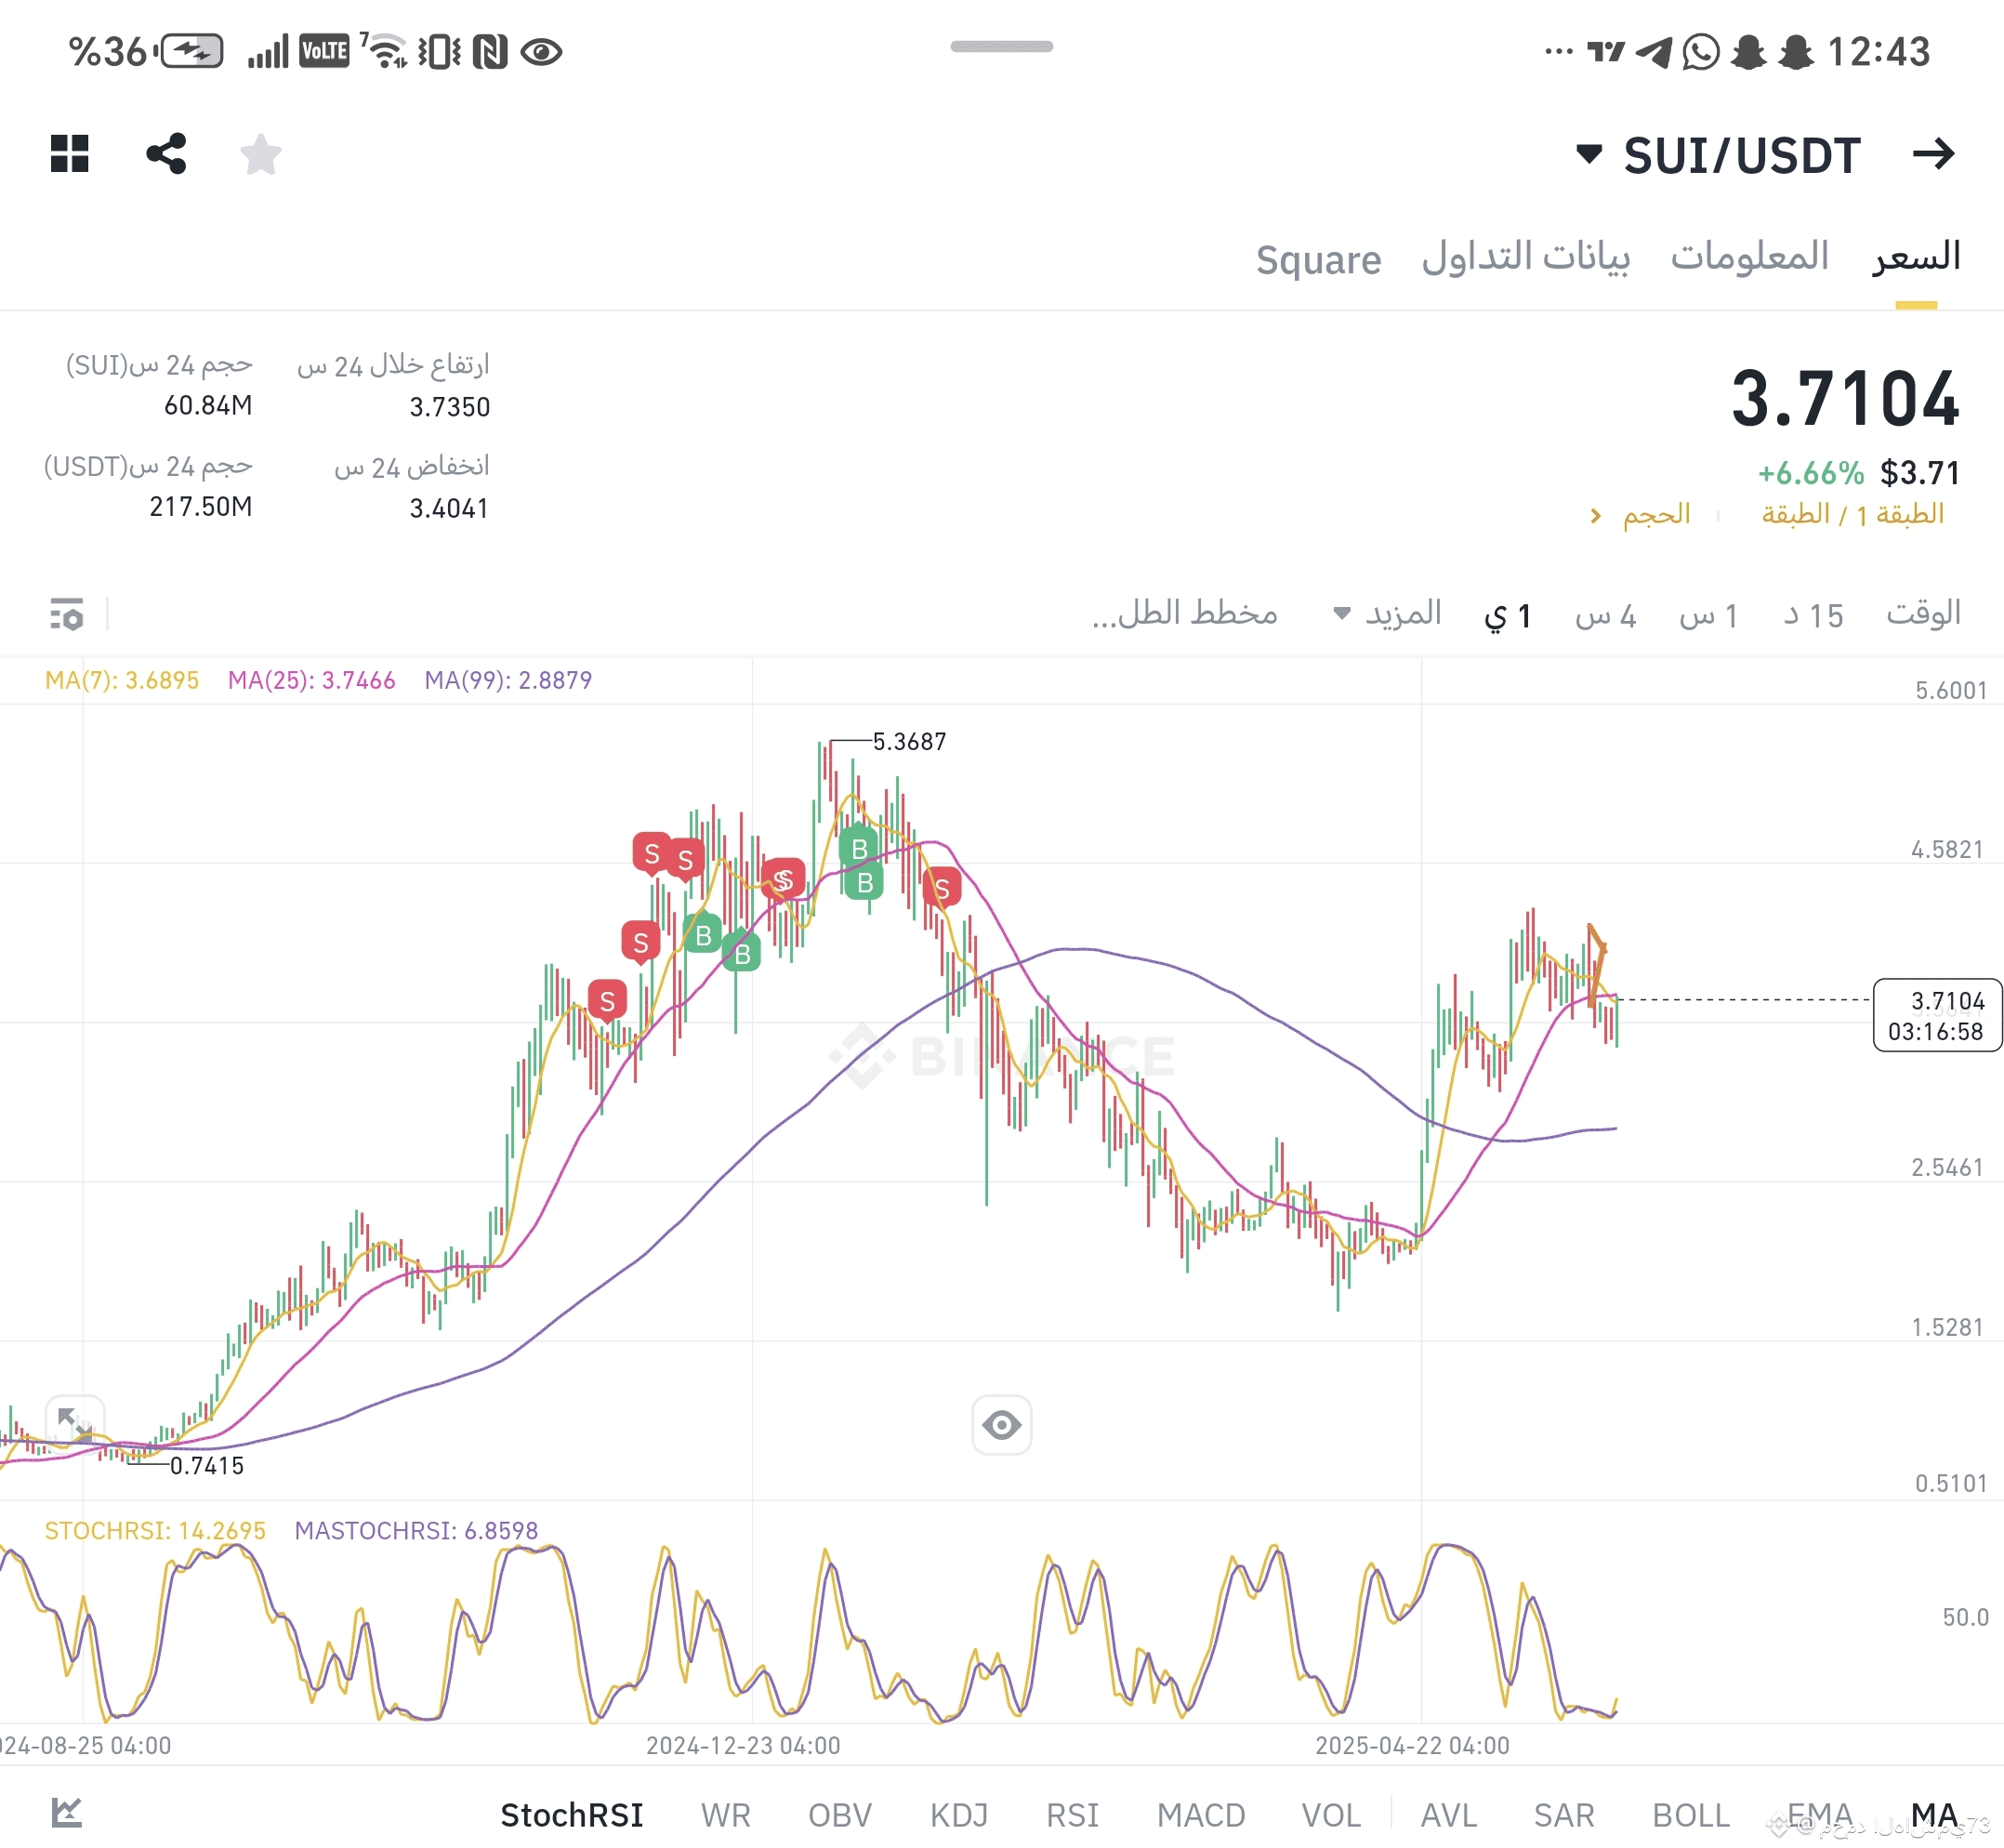Switch to بيانات التداول tab

click(x=1525, y=258)
